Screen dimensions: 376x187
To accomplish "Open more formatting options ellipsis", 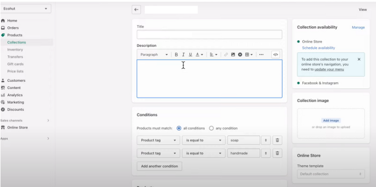I will pyautogui.click(x=261, y=55).
